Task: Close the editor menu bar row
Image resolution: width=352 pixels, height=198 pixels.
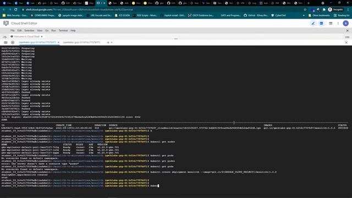Action: (x=347, y=31)
